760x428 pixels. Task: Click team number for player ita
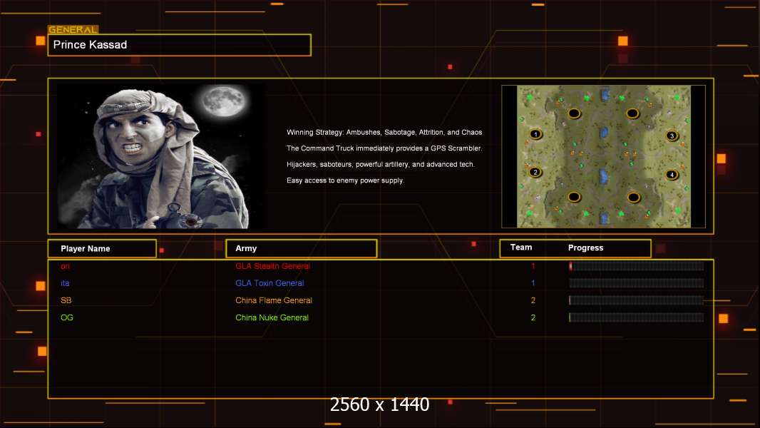pyautogui.click(x=533, y=283)
